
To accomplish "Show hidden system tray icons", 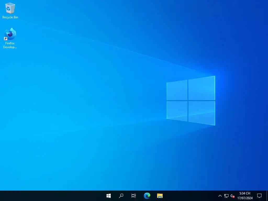I will [x=220, y=196].
